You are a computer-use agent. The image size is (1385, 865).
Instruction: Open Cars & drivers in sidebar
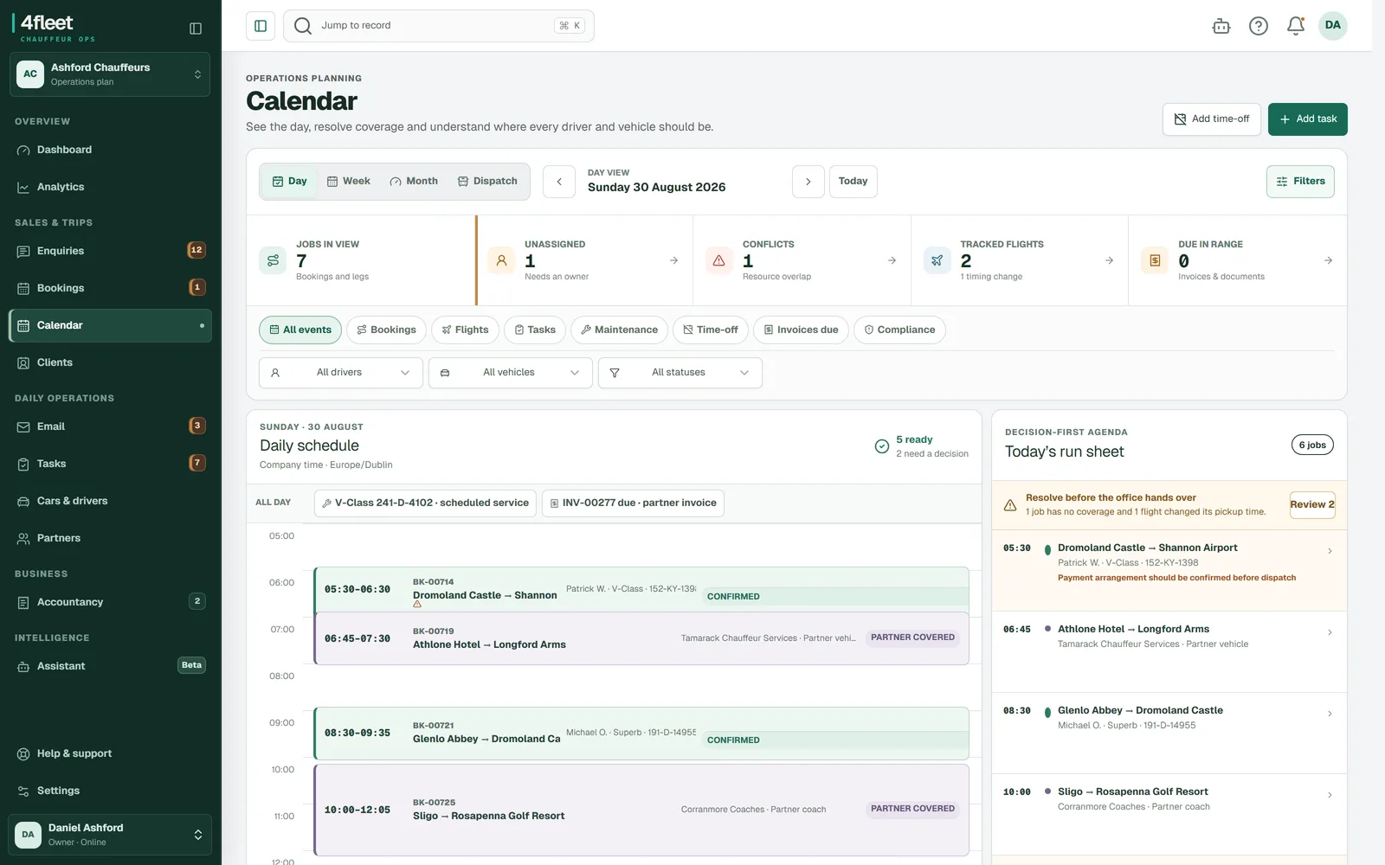pos(110,501)
